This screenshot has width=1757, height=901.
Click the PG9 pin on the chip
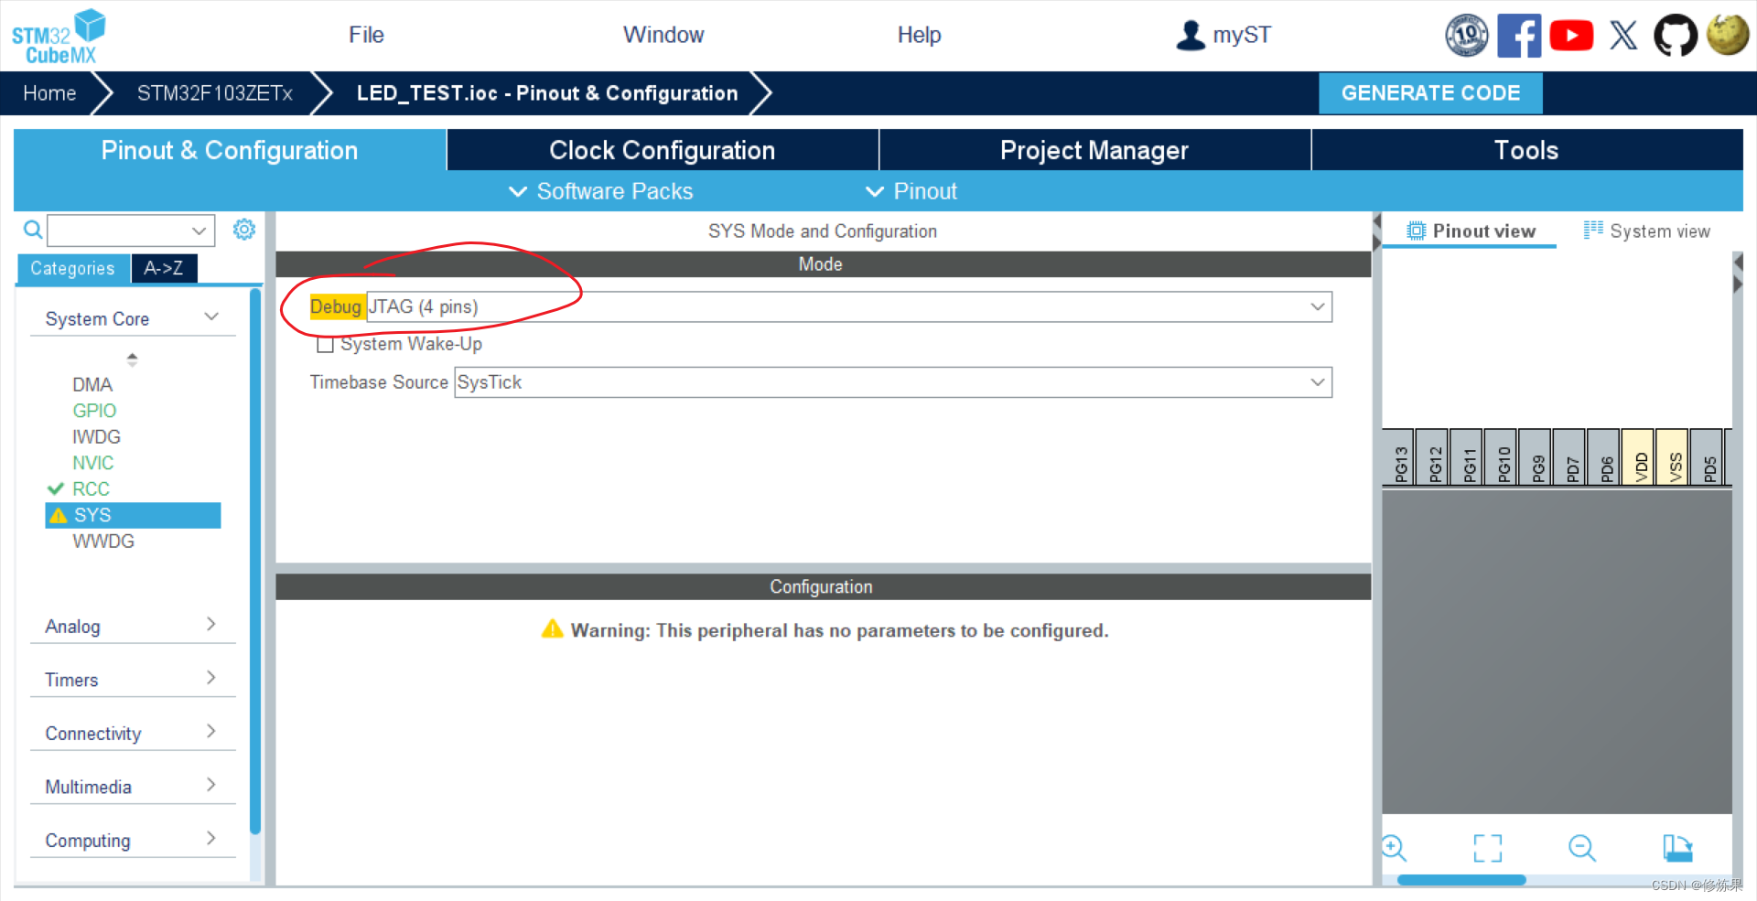[x=1536, y=457]
